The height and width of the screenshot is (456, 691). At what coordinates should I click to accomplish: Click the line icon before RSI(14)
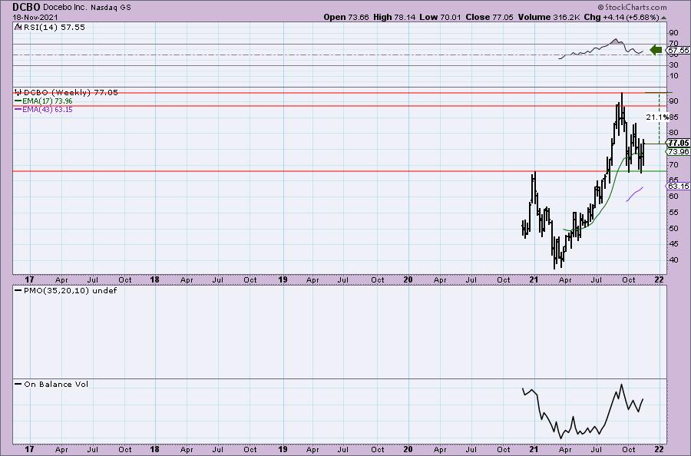tap(18, 27)
